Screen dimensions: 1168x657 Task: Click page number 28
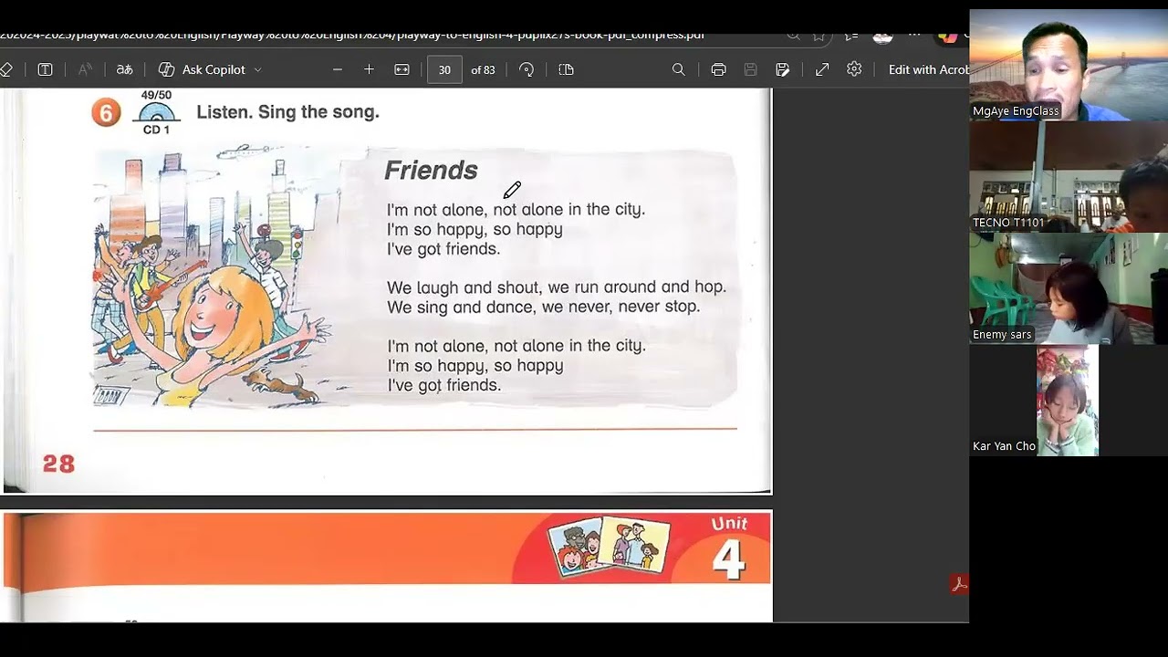(x=58, y=464)
